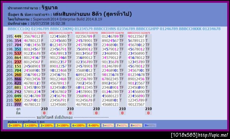This screenshot has width=230, height=139.
Task: Click the ผิด row label
Action: coord(18,113)
